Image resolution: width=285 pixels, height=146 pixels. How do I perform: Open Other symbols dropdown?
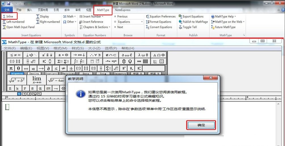[x=69, y=22]
